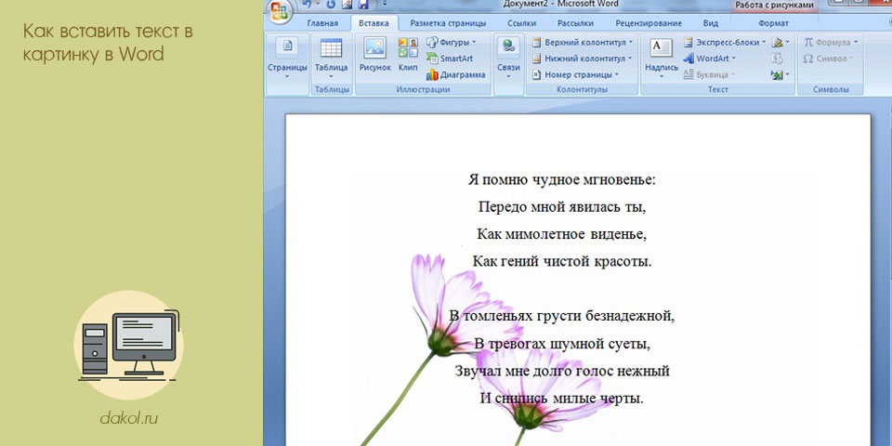Click the Таблицы group label
The width and height of the screenshot is (892, 446).
332,89
